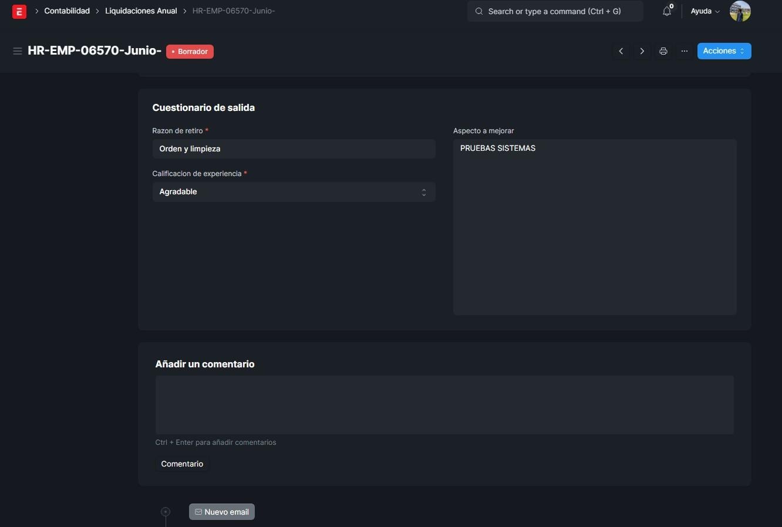Open the three-dot more options menu
Viewport: 782px width, 527px height.
click(x=684, y=51)
